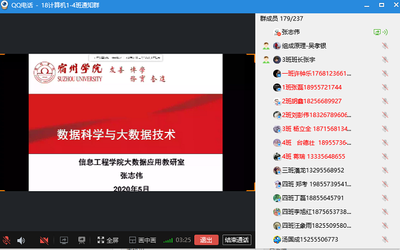Click 张志伟's green screen-share status icon
Screen dimensions: 400x250
click(377, 32)
